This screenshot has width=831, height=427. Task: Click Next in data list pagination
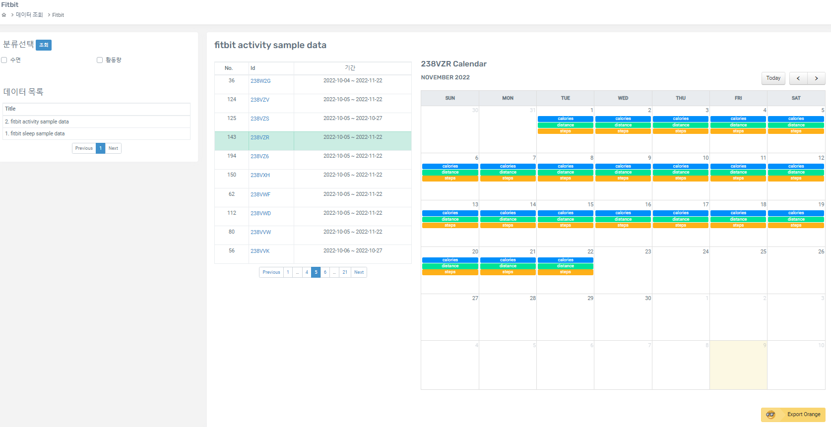click(x=113, y=148)
